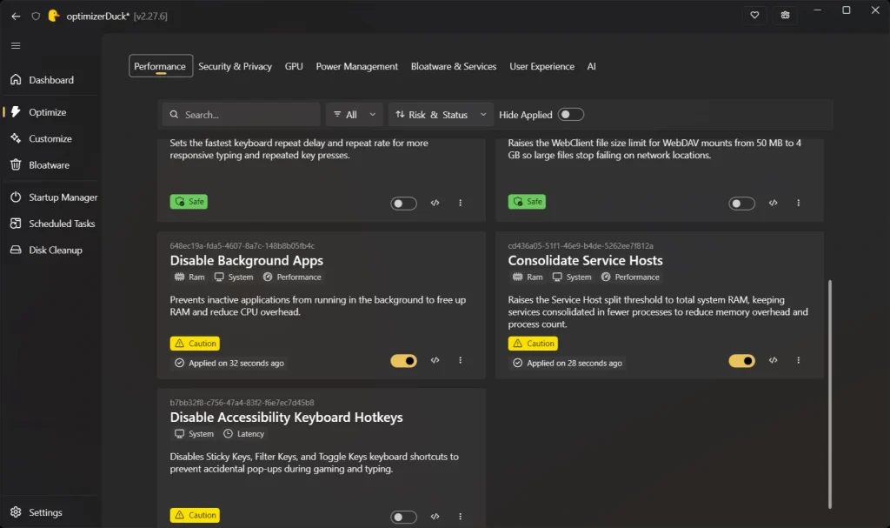890x528 pixels.
Task: Click the Consolidate Service Hosts title
Action: 586,261
